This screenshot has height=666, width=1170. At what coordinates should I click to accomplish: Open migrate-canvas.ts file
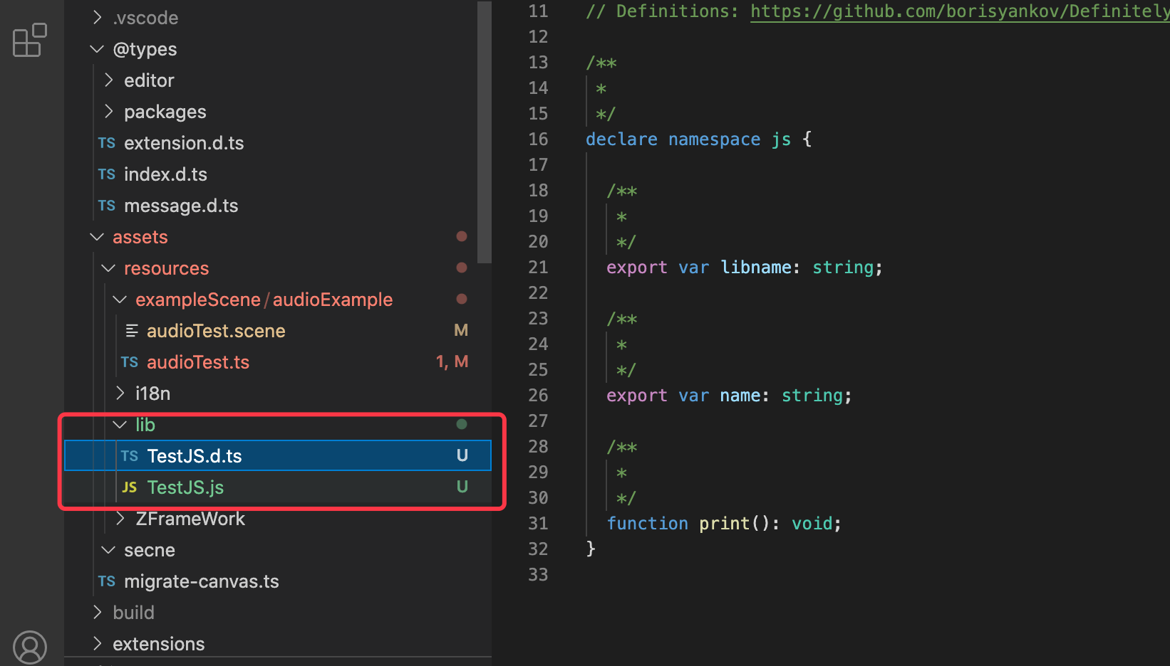click(x=202, y=581)
